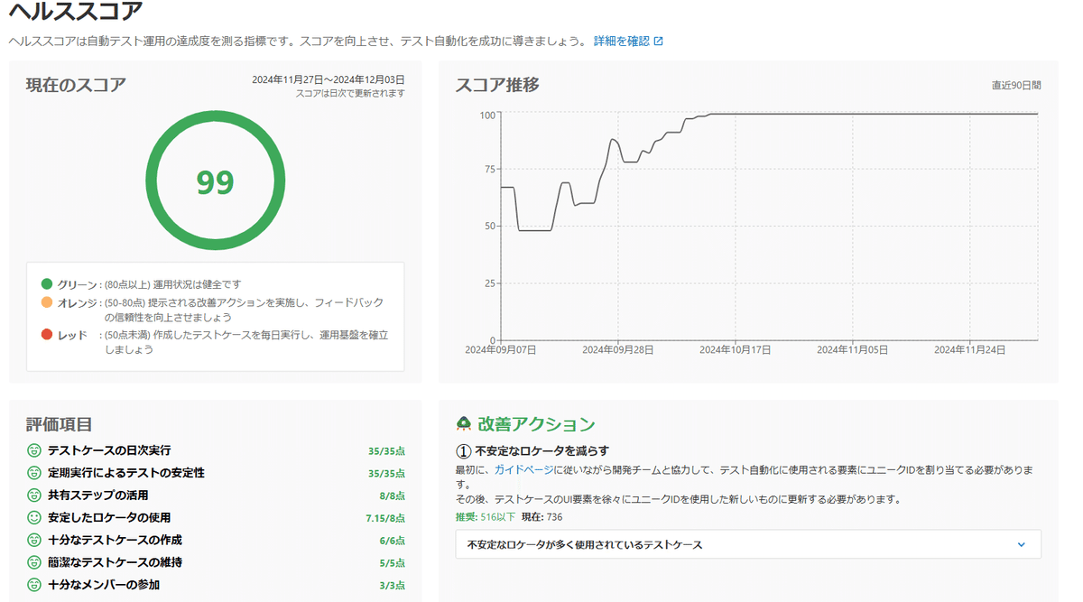Click the chevron arrow on the test case dropdown
The image size is (1083, 602).
[x=1020, y=544]
